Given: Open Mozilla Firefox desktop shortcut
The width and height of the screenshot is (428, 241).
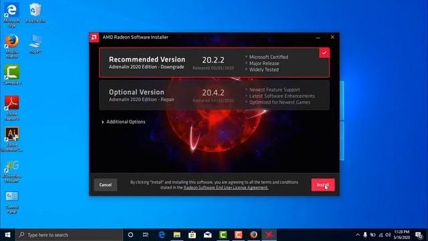Looking at the screenshot, I should coord(11,46).
